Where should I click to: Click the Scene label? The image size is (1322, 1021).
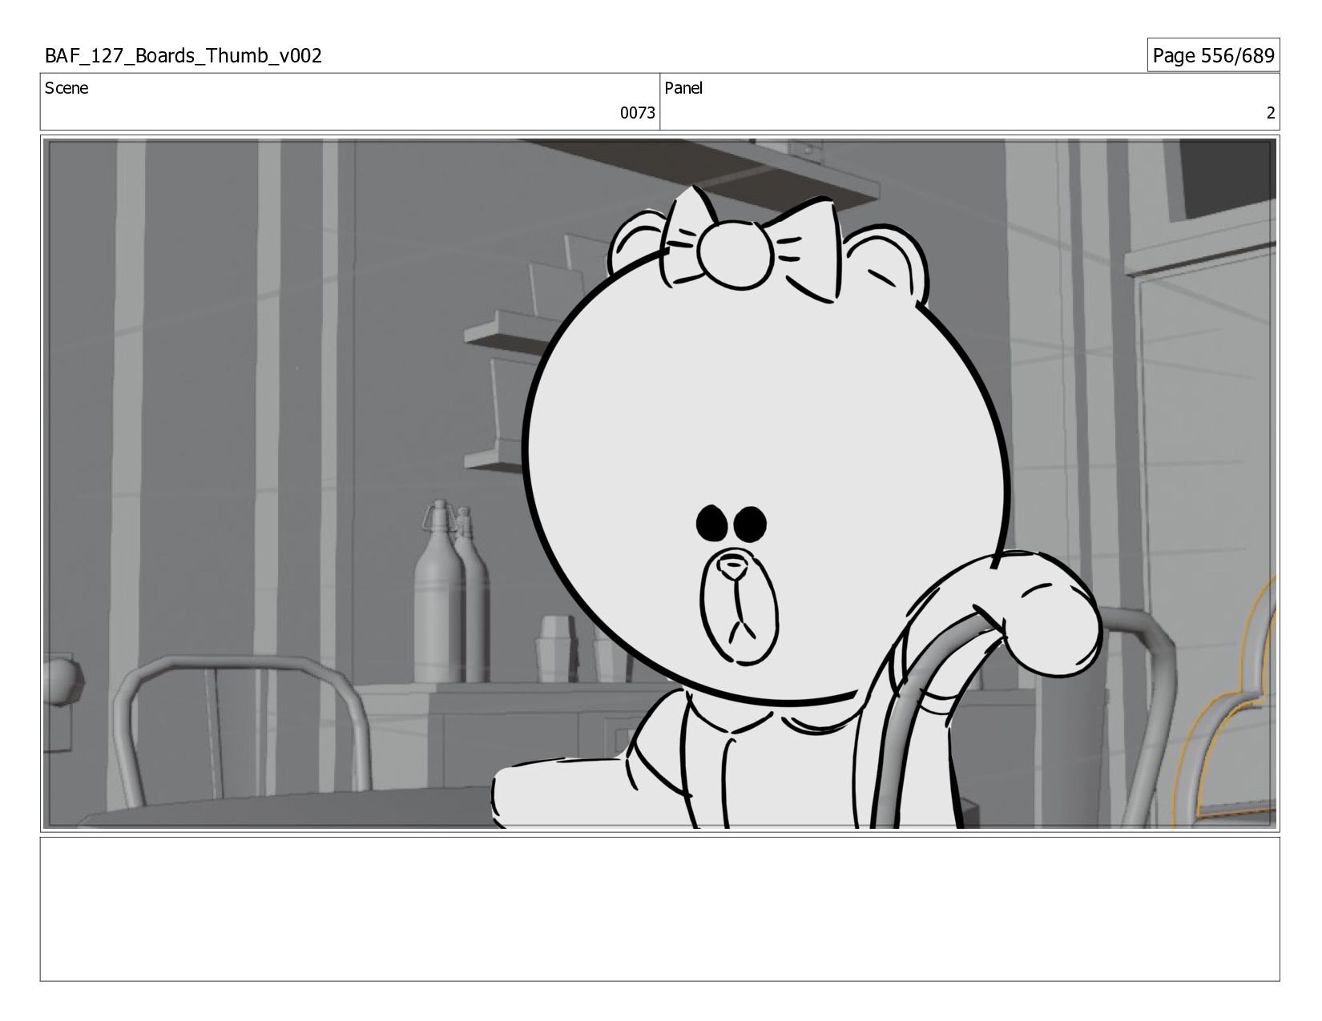coord(67,88)
